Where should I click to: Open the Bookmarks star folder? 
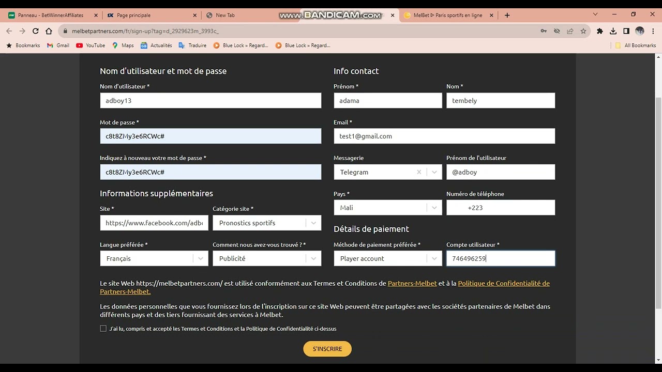23,45
